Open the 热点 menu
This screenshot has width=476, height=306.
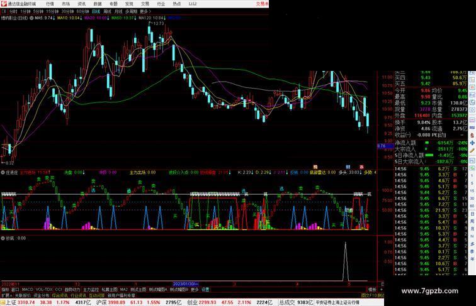point(177,4)
